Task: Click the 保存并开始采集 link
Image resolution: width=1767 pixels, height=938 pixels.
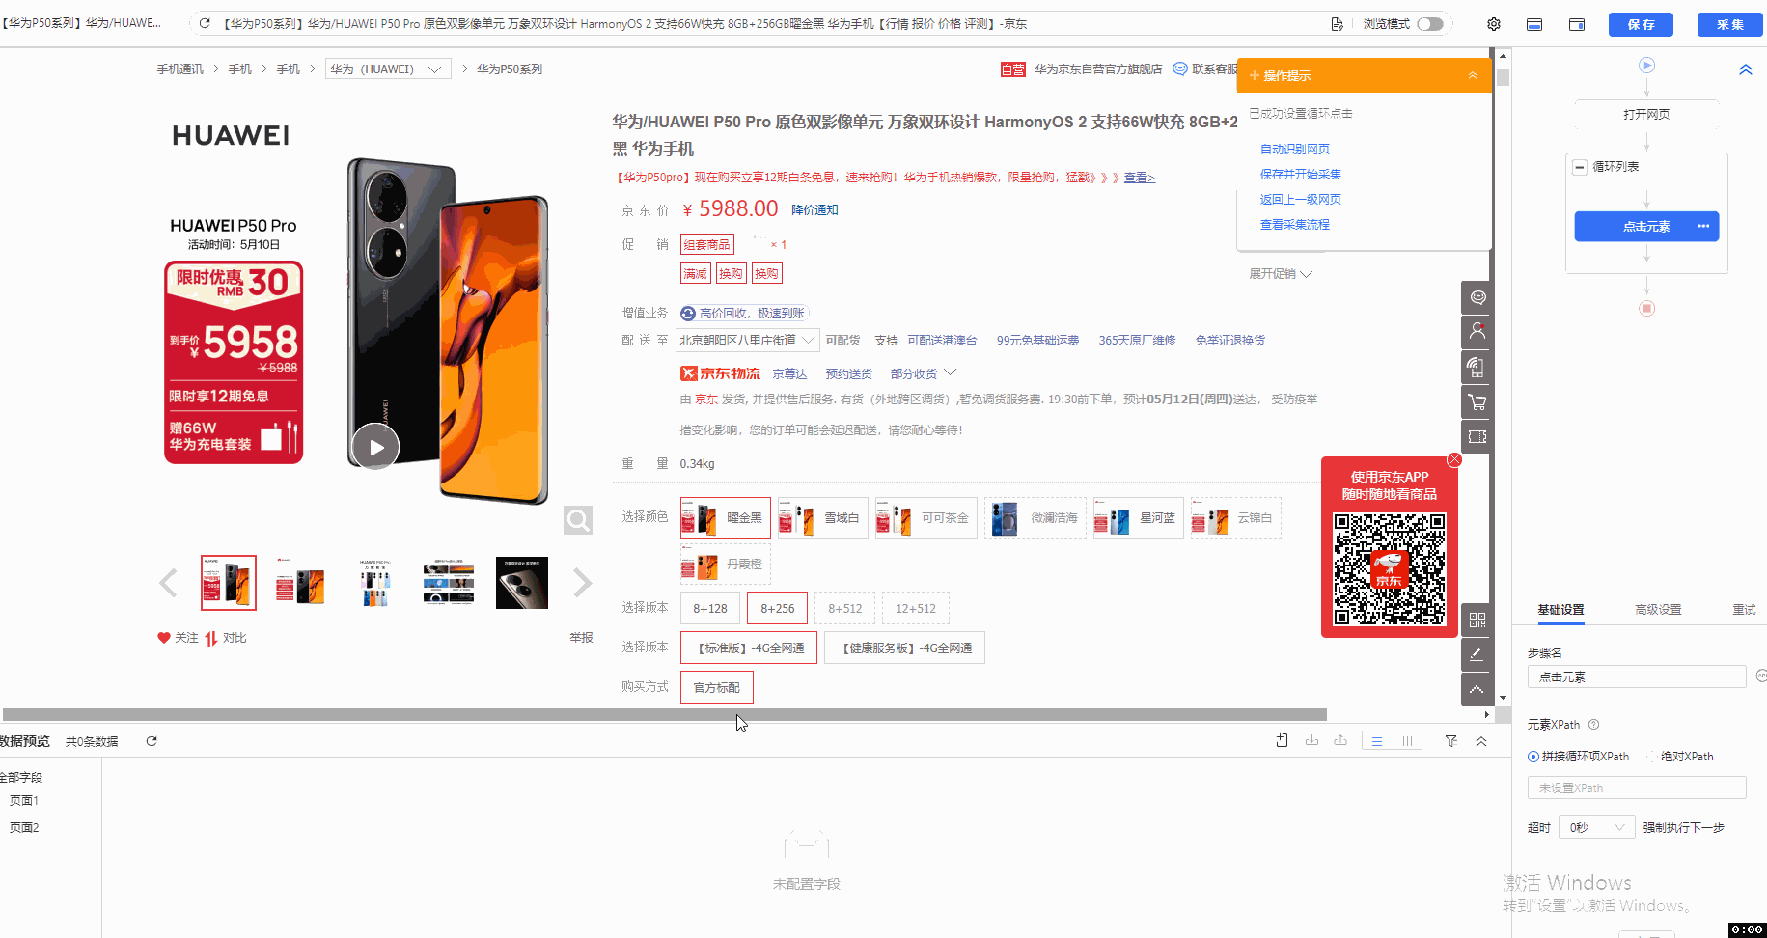Action: click(x=1301, y=174)
